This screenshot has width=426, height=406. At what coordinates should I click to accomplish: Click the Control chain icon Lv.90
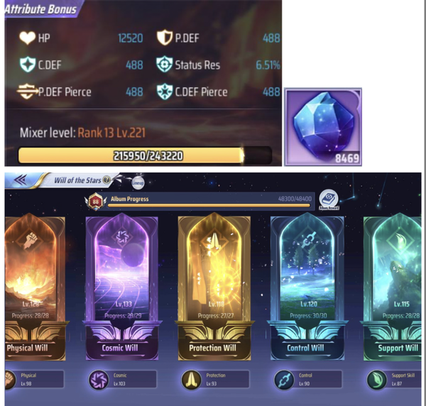tap(284, 380)
